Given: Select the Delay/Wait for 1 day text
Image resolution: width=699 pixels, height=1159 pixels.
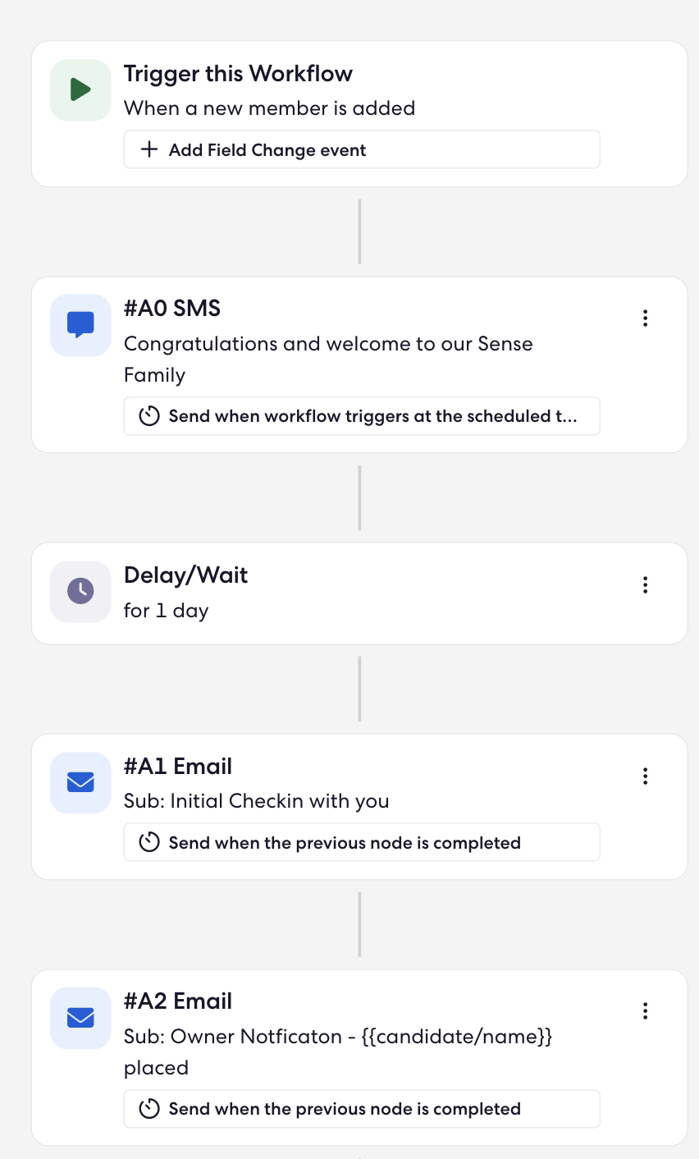Looking at the screenshot, I should tap(167, 611).
